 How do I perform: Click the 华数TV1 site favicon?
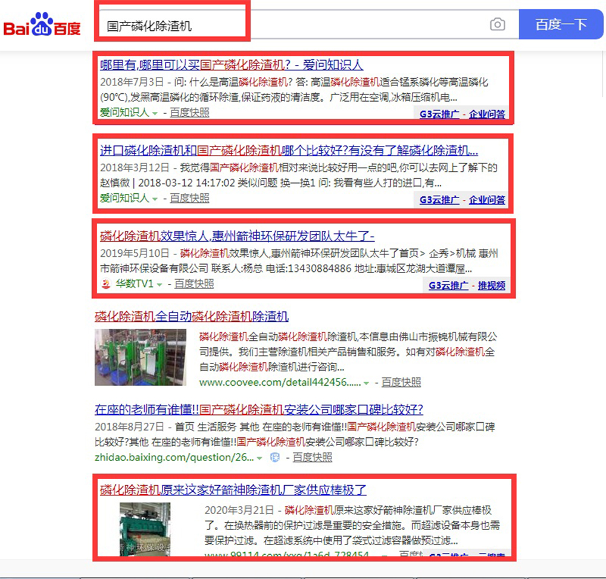pos(105,284)
